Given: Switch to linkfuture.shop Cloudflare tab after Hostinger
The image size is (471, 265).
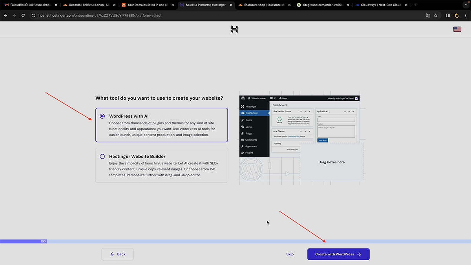Looking at the screenshot, I should [265, 5].
